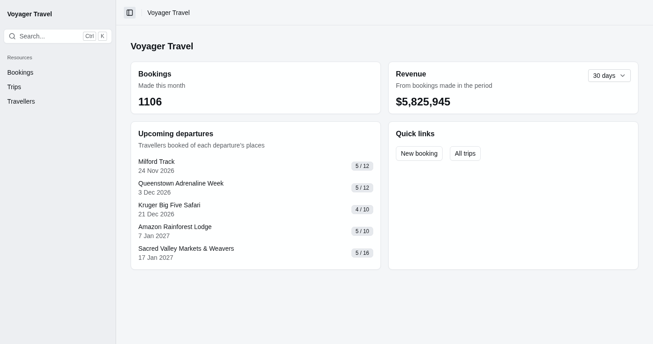Image resolution: width=653 pixels, height=344 pixels.
Task: Click the Made this month subtitle
Action: click(x=161, y=86)
